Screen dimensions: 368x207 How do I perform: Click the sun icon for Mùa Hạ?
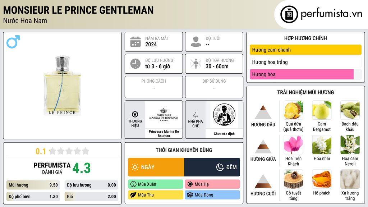pos(190,184)
